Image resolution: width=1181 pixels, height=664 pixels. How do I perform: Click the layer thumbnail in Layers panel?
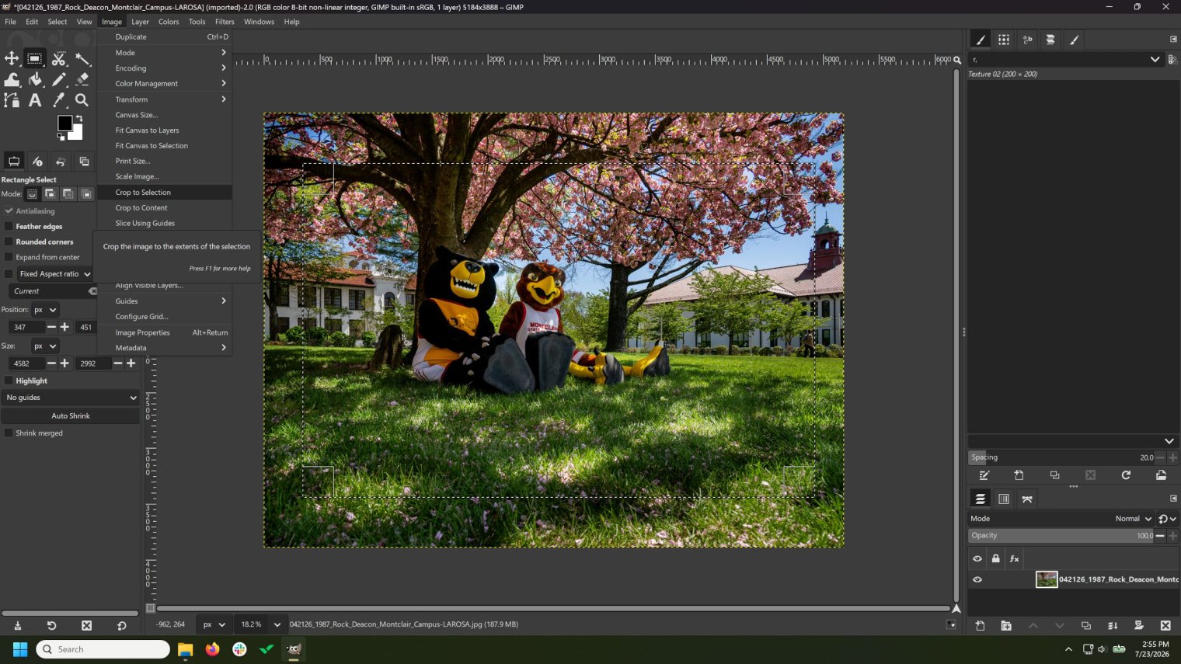(x=1047, y=579)
